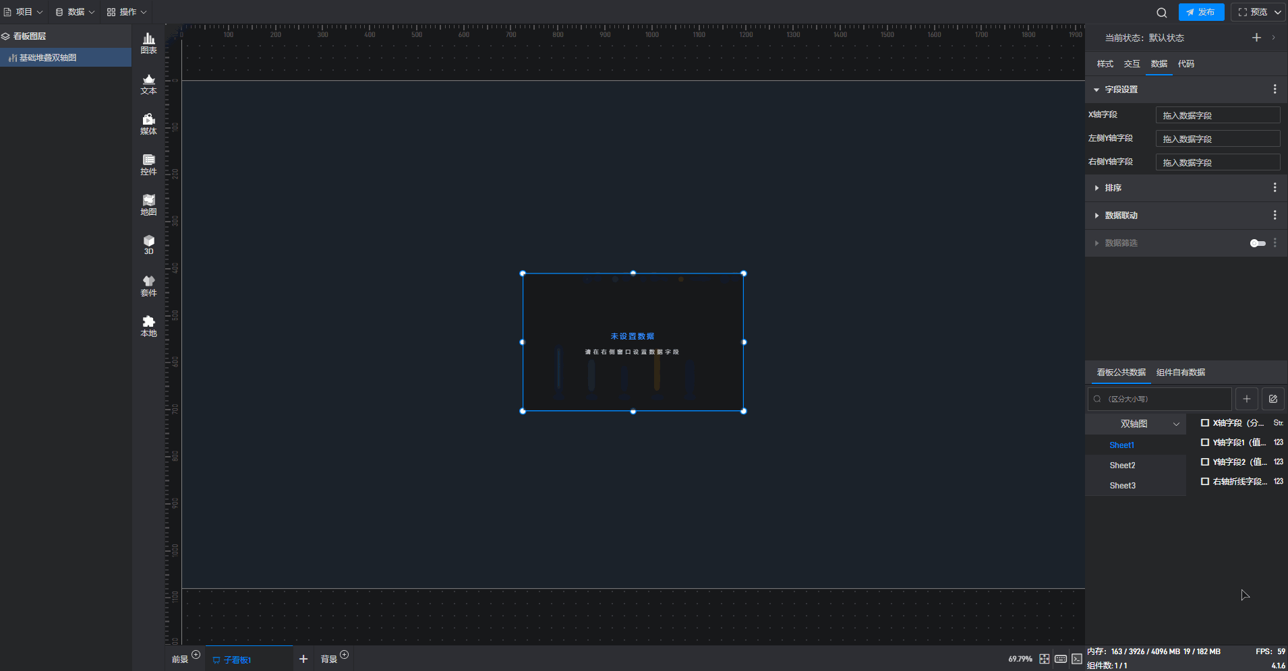Click the X轴字段 drop-in field box
Screen dimensions: 1288x671
(x=1217, y=115)
